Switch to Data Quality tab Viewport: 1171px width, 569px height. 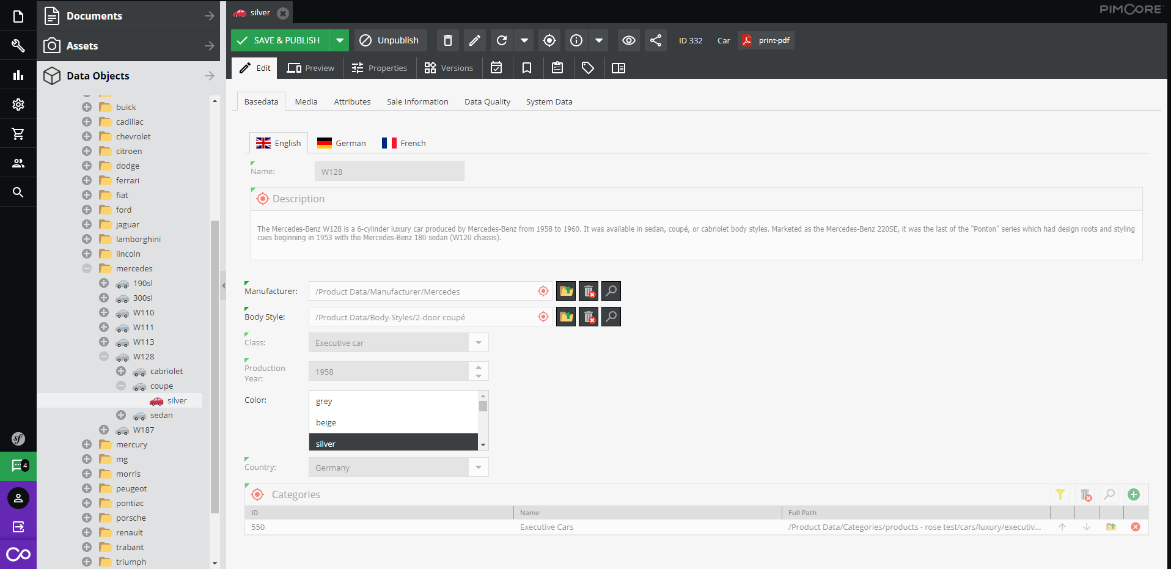point(487,101)
